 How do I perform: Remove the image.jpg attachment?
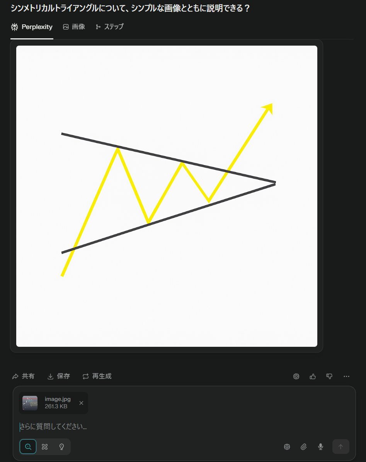81,403
